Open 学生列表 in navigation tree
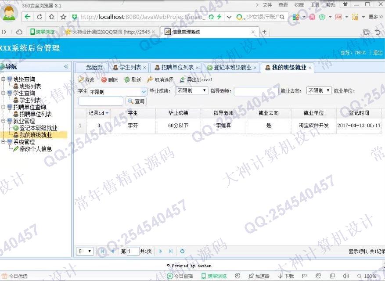The height and width of the screenshot is (281, 385). point(30,100)
